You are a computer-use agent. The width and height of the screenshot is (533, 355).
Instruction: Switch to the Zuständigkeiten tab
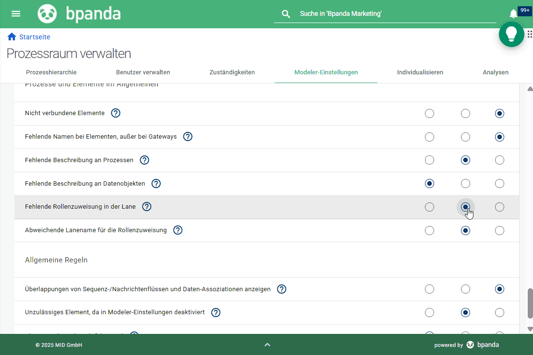click(x=232, y=72)
